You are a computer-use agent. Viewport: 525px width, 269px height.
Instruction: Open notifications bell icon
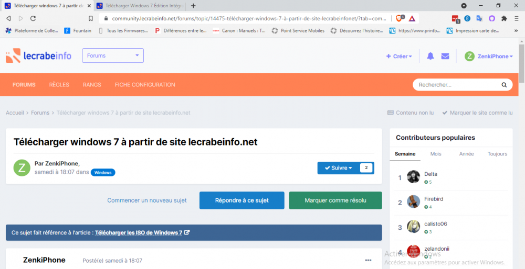(x=430, y=56)
